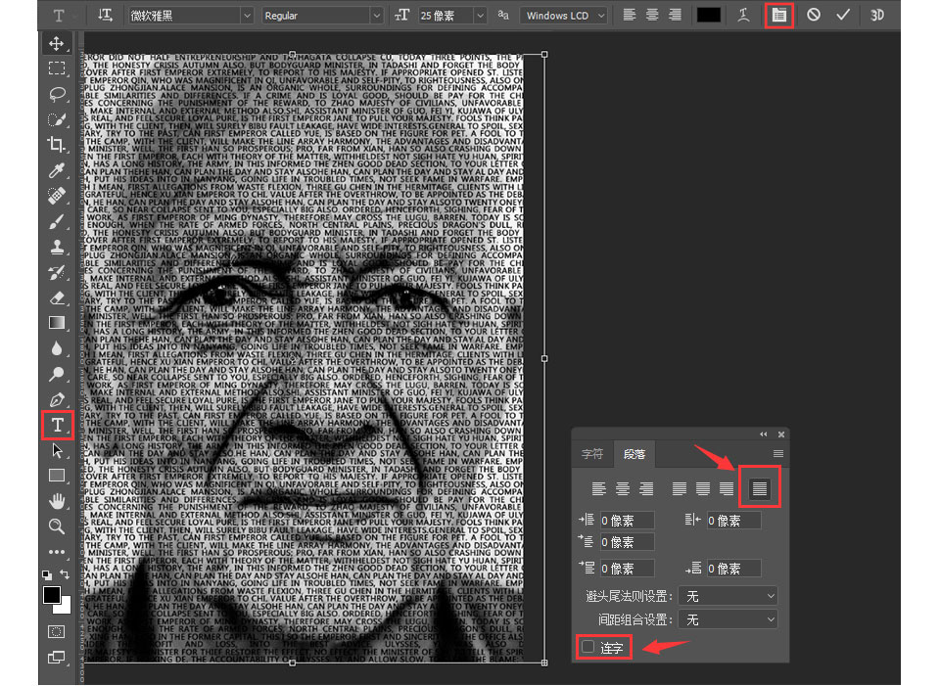The image size is (940, 686).
Task: Close the Paragraph panel
Action: pyautogui.click(x=781, y=434)
